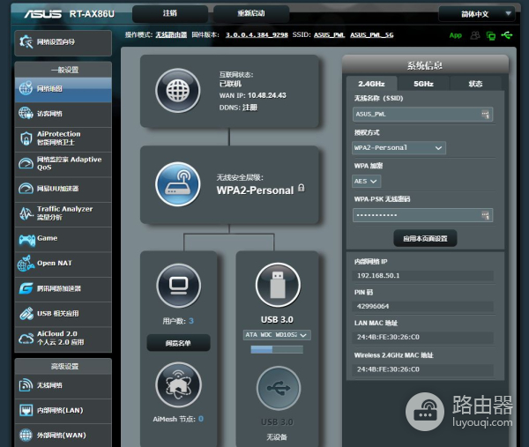This screenshot has height=447, width=529.
Task: Open the Game controller icon
Action: [x=26, y=239]
